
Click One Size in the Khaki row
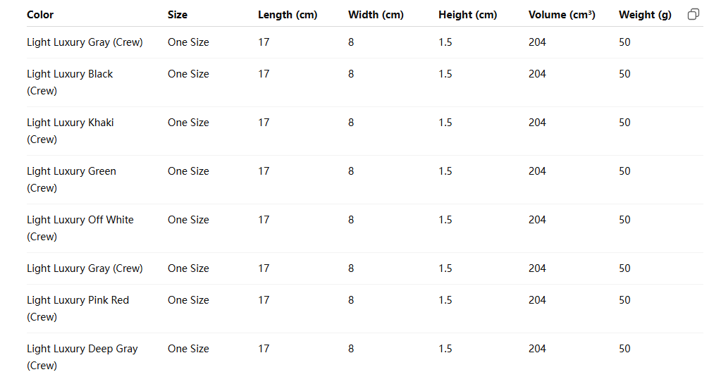click(x=188, y=123)
